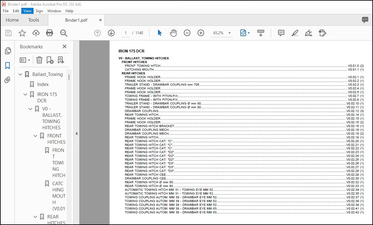373x225 pixels.
Task: Switch to the Tools tab
Action: (34, 20)
